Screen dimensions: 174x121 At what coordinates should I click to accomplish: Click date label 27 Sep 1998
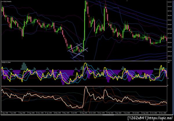31,113
